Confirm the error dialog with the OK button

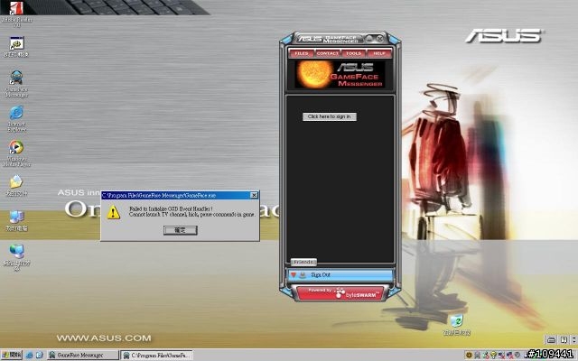(181, 230)
